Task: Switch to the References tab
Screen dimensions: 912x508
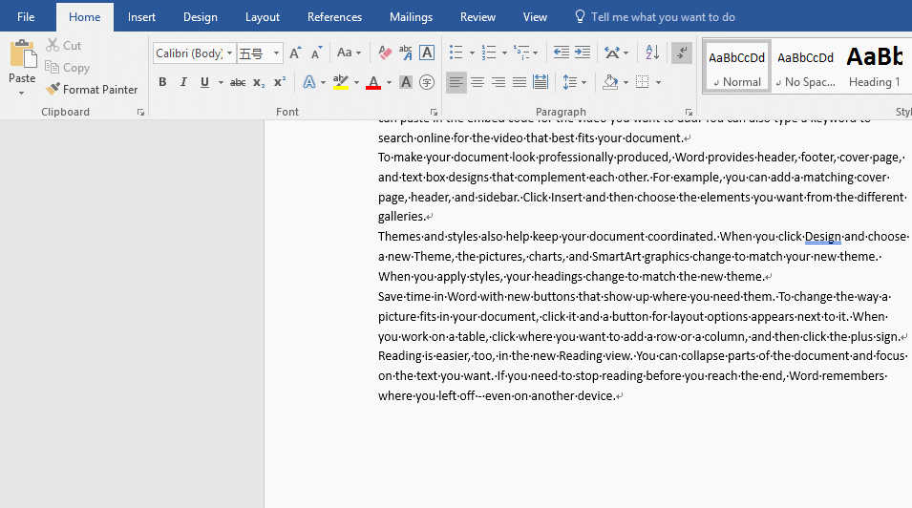Action: click(x=334, y=17)
